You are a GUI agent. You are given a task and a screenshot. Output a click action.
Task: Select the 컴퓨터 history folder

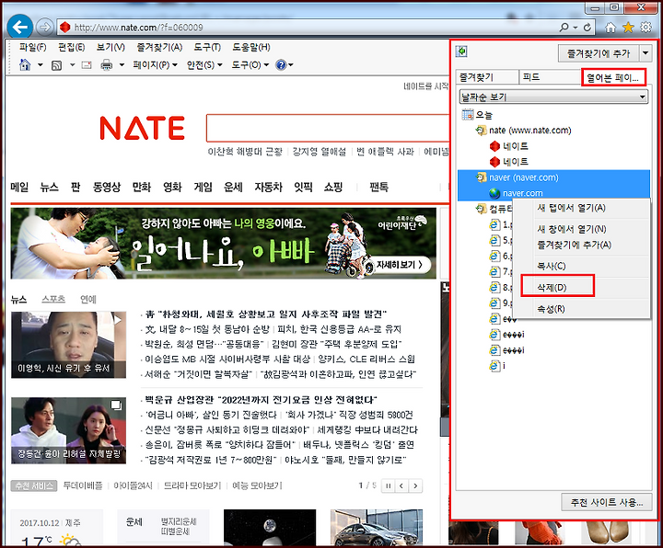click(x=494, y=209)
